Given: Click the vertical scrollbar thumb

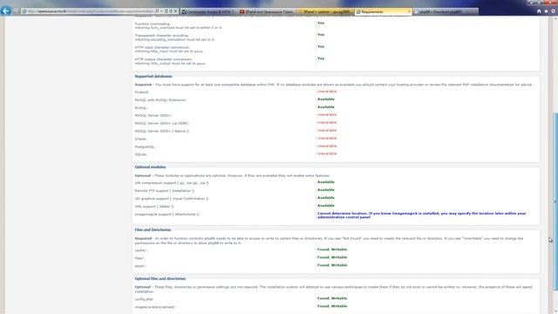Looking at the screenshot, I should point(555,201).
